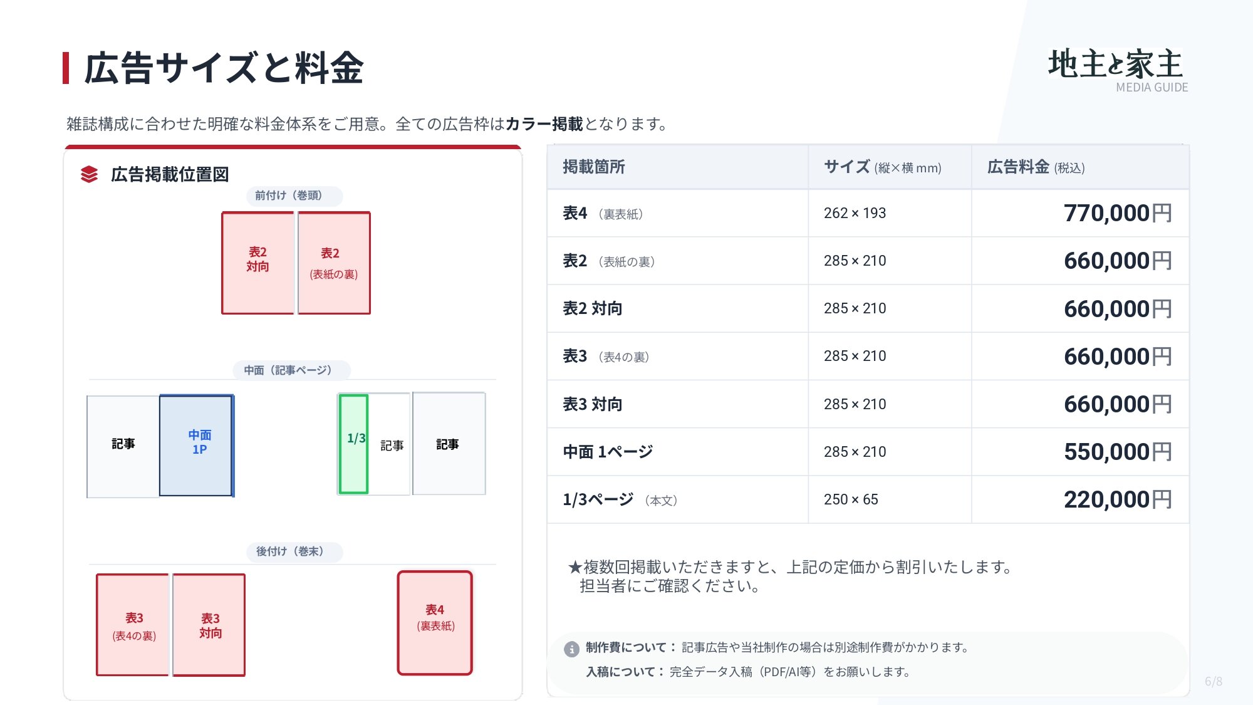Click the 地主と家主 MEDIA GUIDE logo
This screenshot has width=1253, height=705.
point(1117,70)
